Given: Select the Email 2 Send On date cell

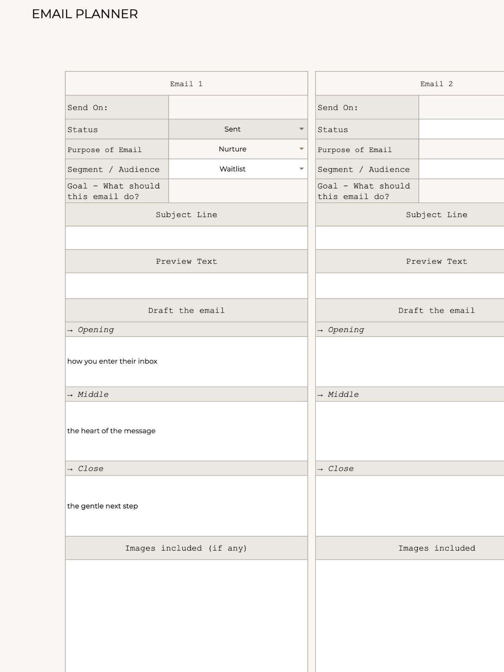Looking at the screenshot, I should pyautogui.click(x=461, y=108).
